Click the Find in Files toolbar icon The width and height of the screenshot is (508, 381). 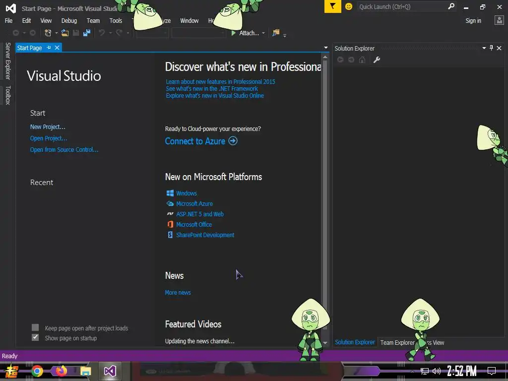276,33
